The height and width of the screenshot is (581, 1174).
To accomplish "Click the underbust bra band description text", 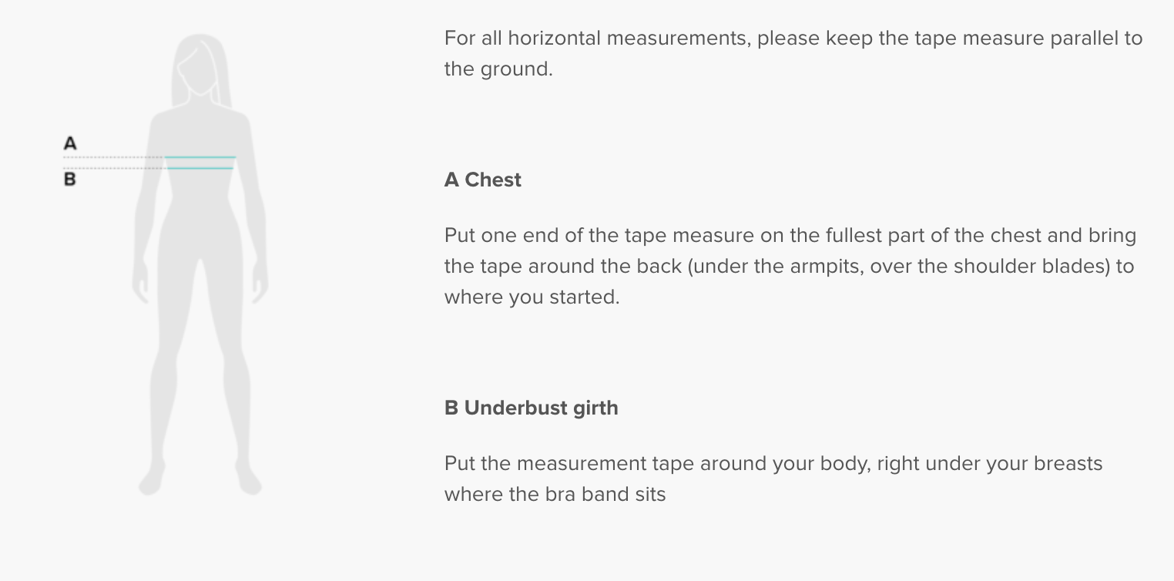I will (x=773, y=479).
